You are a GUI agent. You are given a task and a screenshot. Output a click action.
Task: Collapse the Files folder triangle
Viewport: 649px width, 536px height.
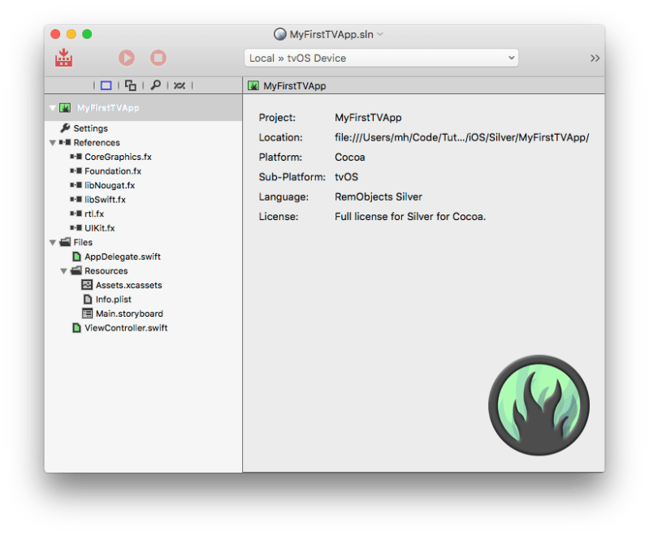53,243
